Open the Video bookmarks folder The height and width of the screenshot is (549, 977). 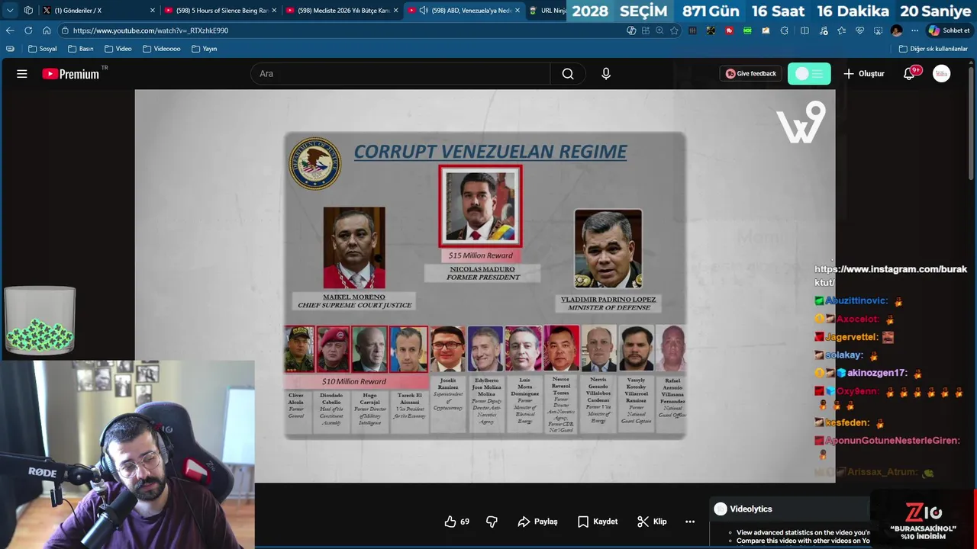click(x=118, y=49)
